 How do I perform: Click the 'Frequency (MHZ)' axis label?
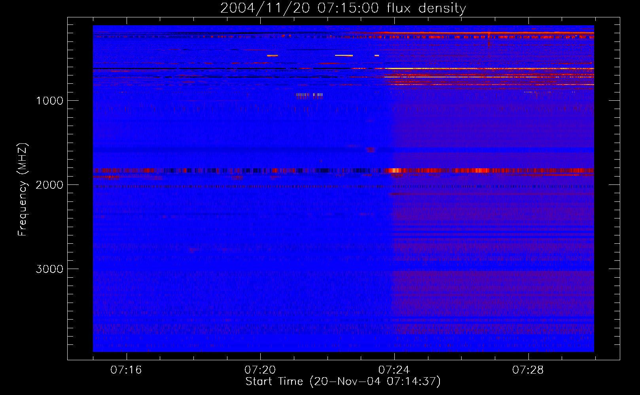click(23, 190)
